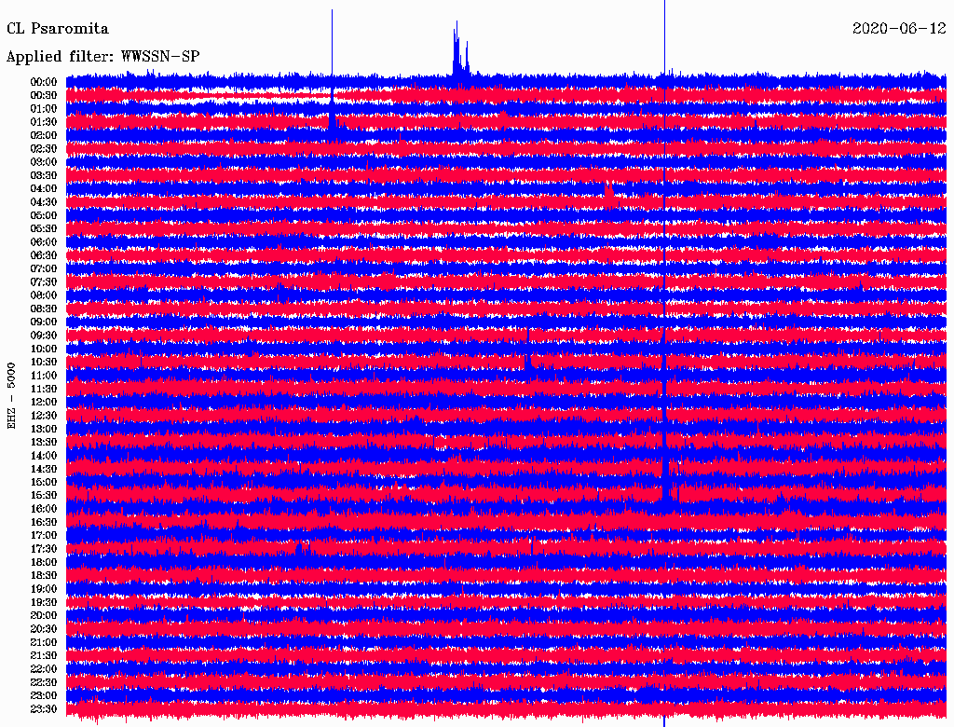
Task: Click the 01:30 time label
Action: pos(44,122)
